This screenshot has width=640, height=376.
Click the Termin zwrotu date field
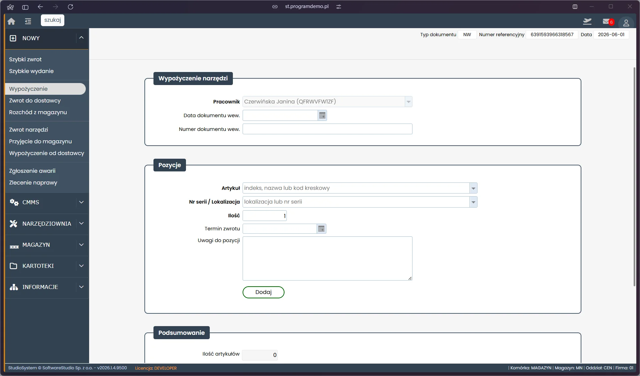coord(280,229)
